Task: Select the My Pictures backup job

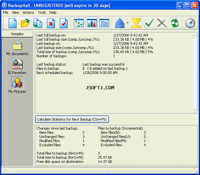Action: click(17, 85)
